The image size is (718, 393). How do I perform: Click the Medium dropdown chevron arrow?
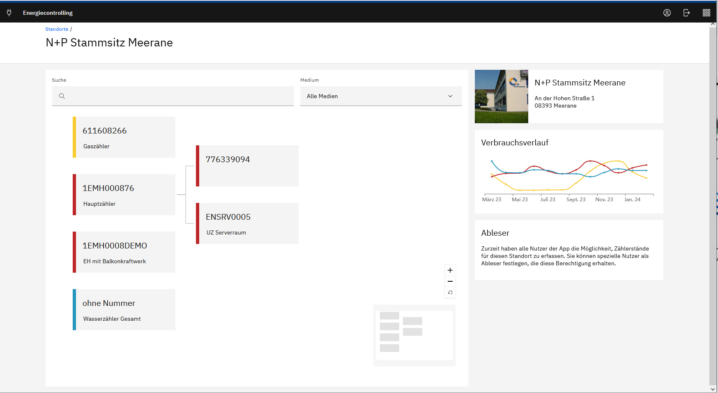[x=450, y=96]
